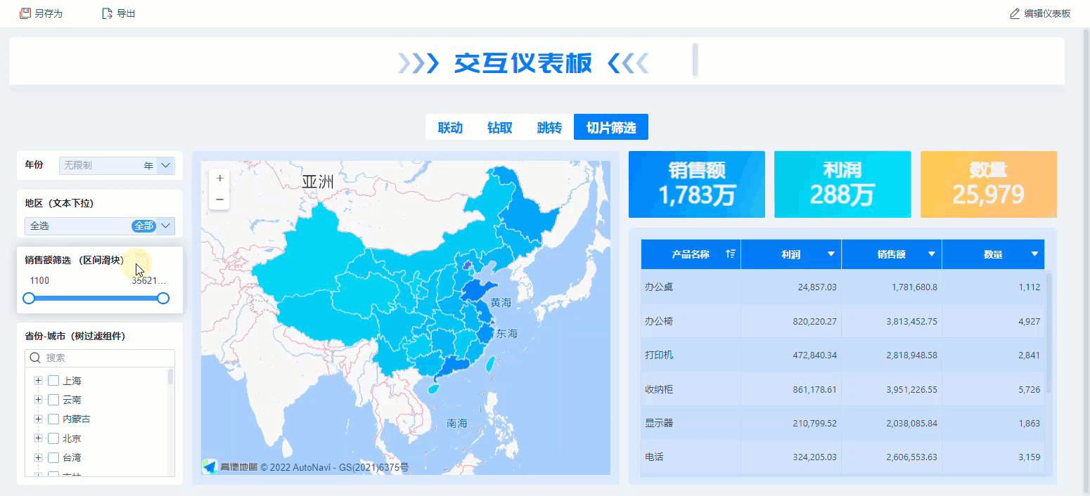The width and height of the screenshot is (1090, 496).
Task: Click the left handle of 销售额 range slider
Action: 29,299
